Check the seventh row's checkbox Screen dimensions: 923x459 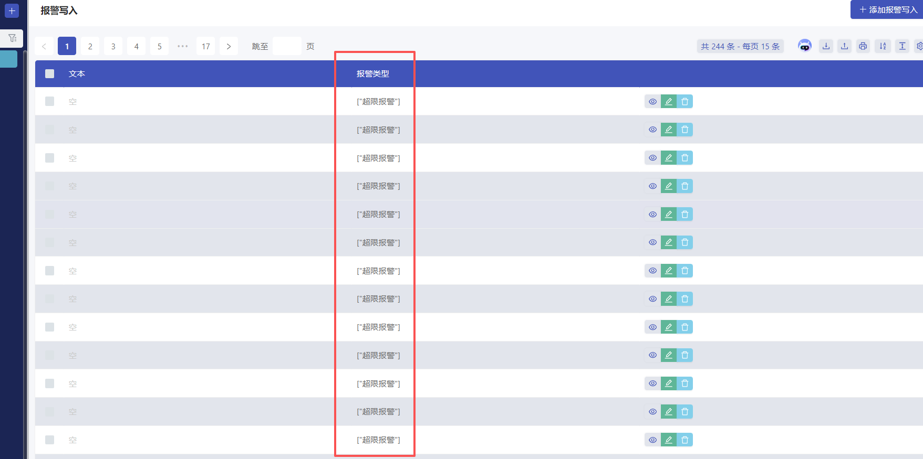click(x=49, y=271)
